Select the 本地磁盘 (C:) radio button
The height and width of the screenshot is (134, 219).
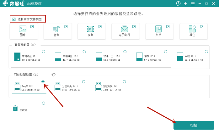pos(44,52)
